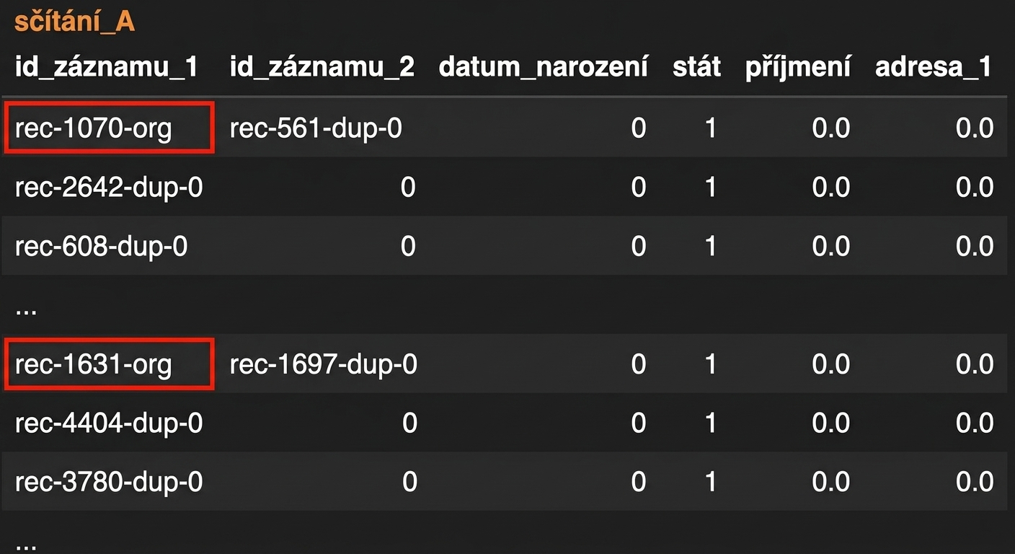
Task: Click adresa_1 value in rec-1070-org row
Action: (x=975, y=128)
